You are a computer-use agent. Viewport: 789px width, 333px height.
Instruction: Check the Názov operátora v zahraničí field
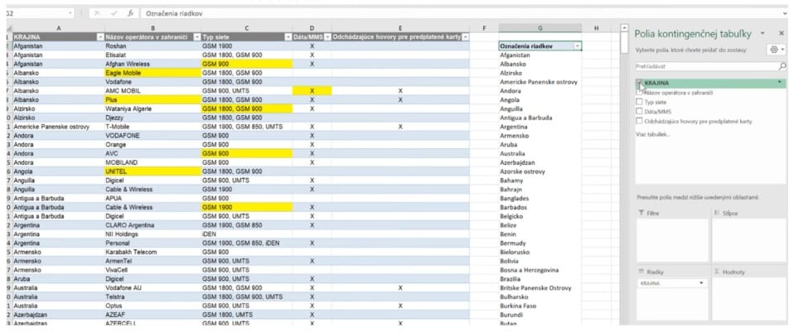(639, 93)
